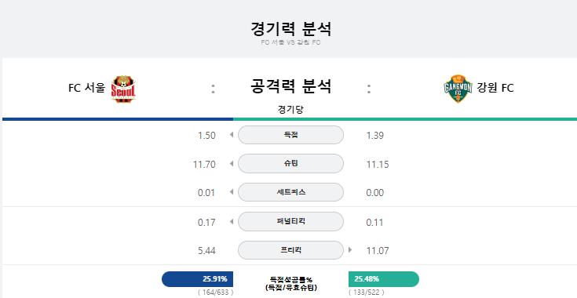The width and height of the screenshot is (577, 298).
Task: Click the left arrow beside 세트피스
Action: [232, 192]
